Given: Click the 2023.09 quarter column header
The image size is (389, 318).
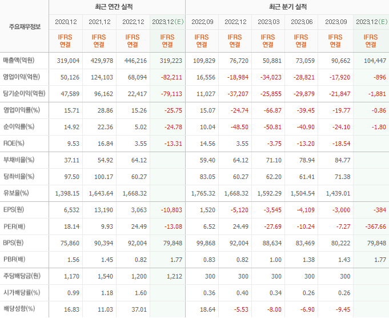Looking at the screenshot, I should (x=336, y=22).
